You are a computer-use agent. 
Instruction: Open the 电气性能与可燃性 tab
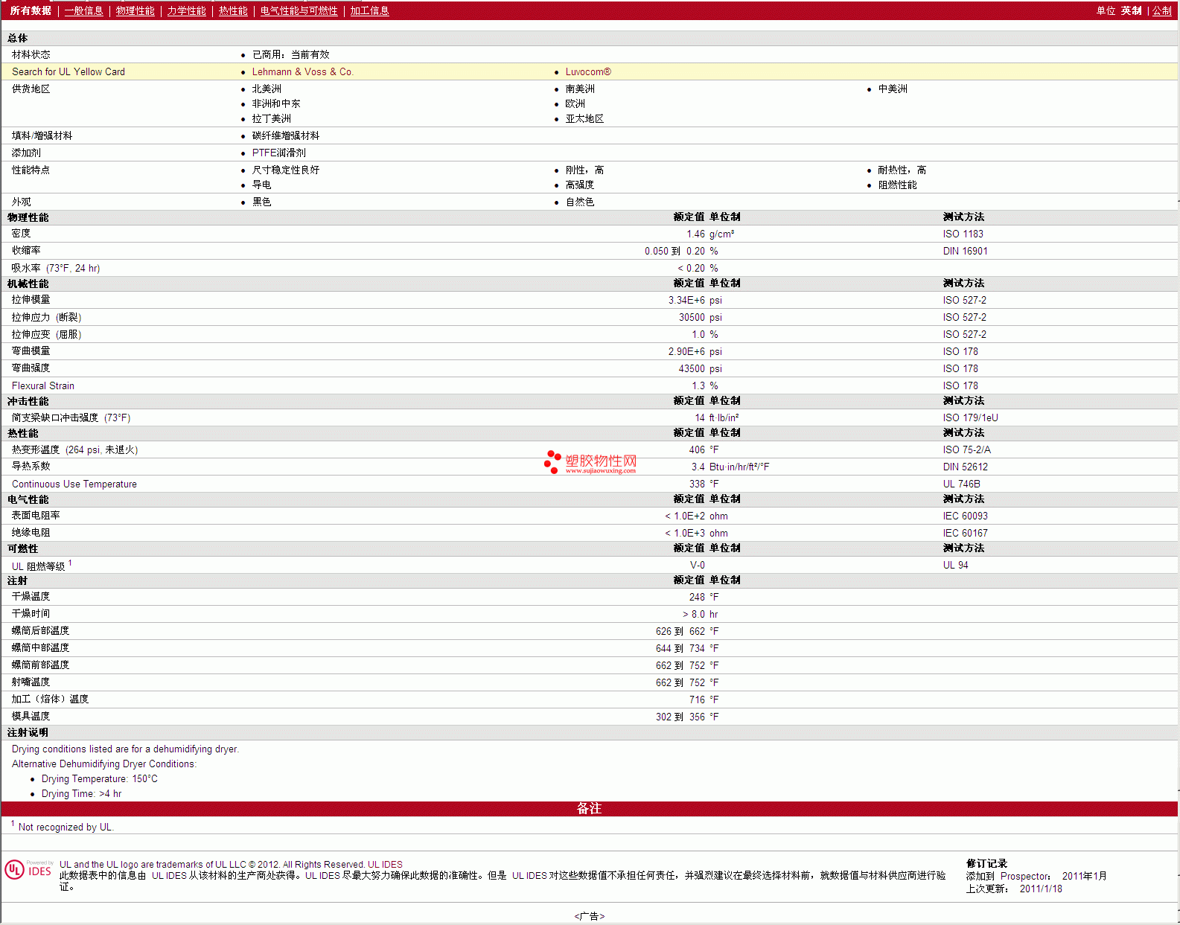click(x=299, y=10)
